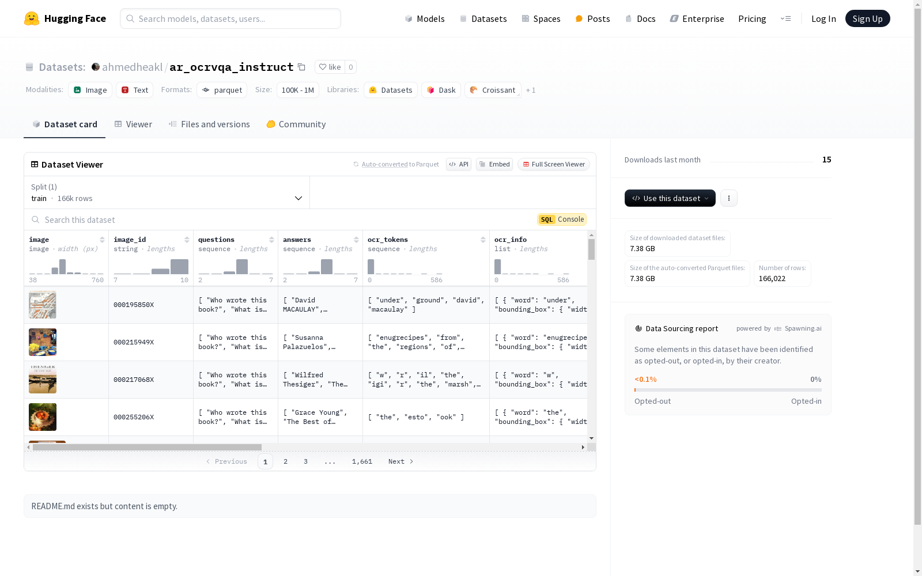The width and height of the screenshot is (922, 576).
Task: Click the API button
Action: click(x=459, y=164)
